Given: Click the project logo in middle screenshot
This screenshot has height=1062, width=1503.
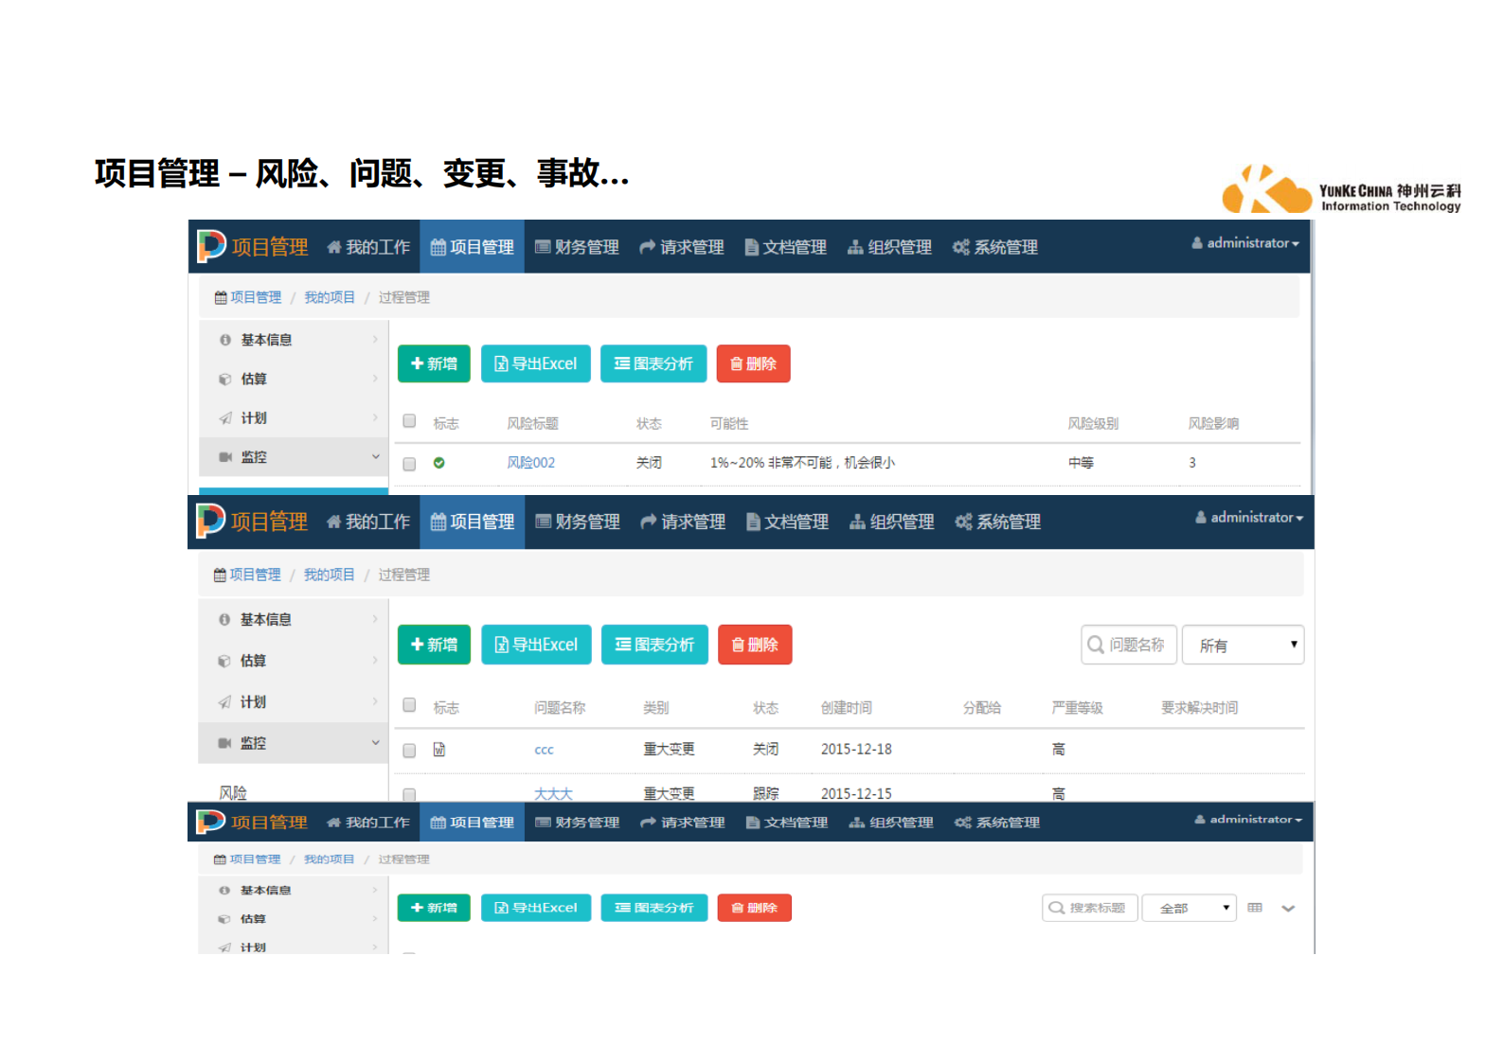Looking at the screenshot, I should 210,521.
